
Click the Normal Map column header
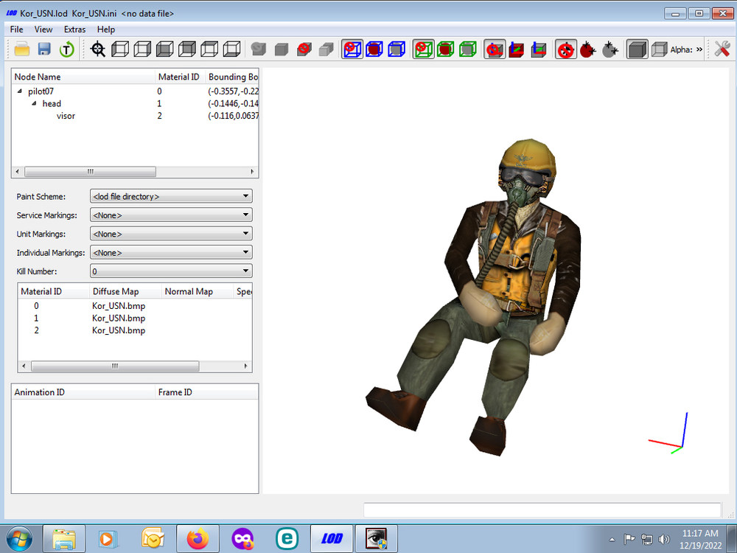(197, 291)
